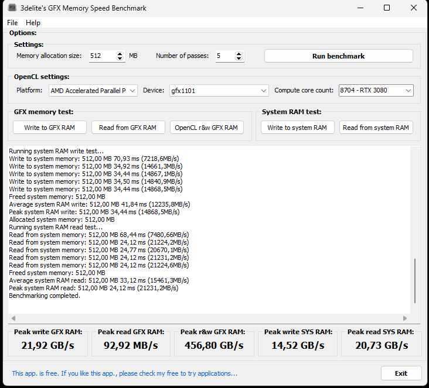
Task: Click the log's scroll left arrow
Action: click(13, 318)
